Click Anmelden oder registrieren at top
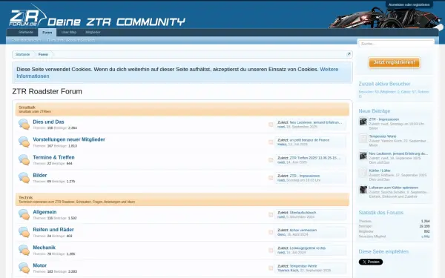The height and width of the screenshot is (278, 445). tap(409, 5)
